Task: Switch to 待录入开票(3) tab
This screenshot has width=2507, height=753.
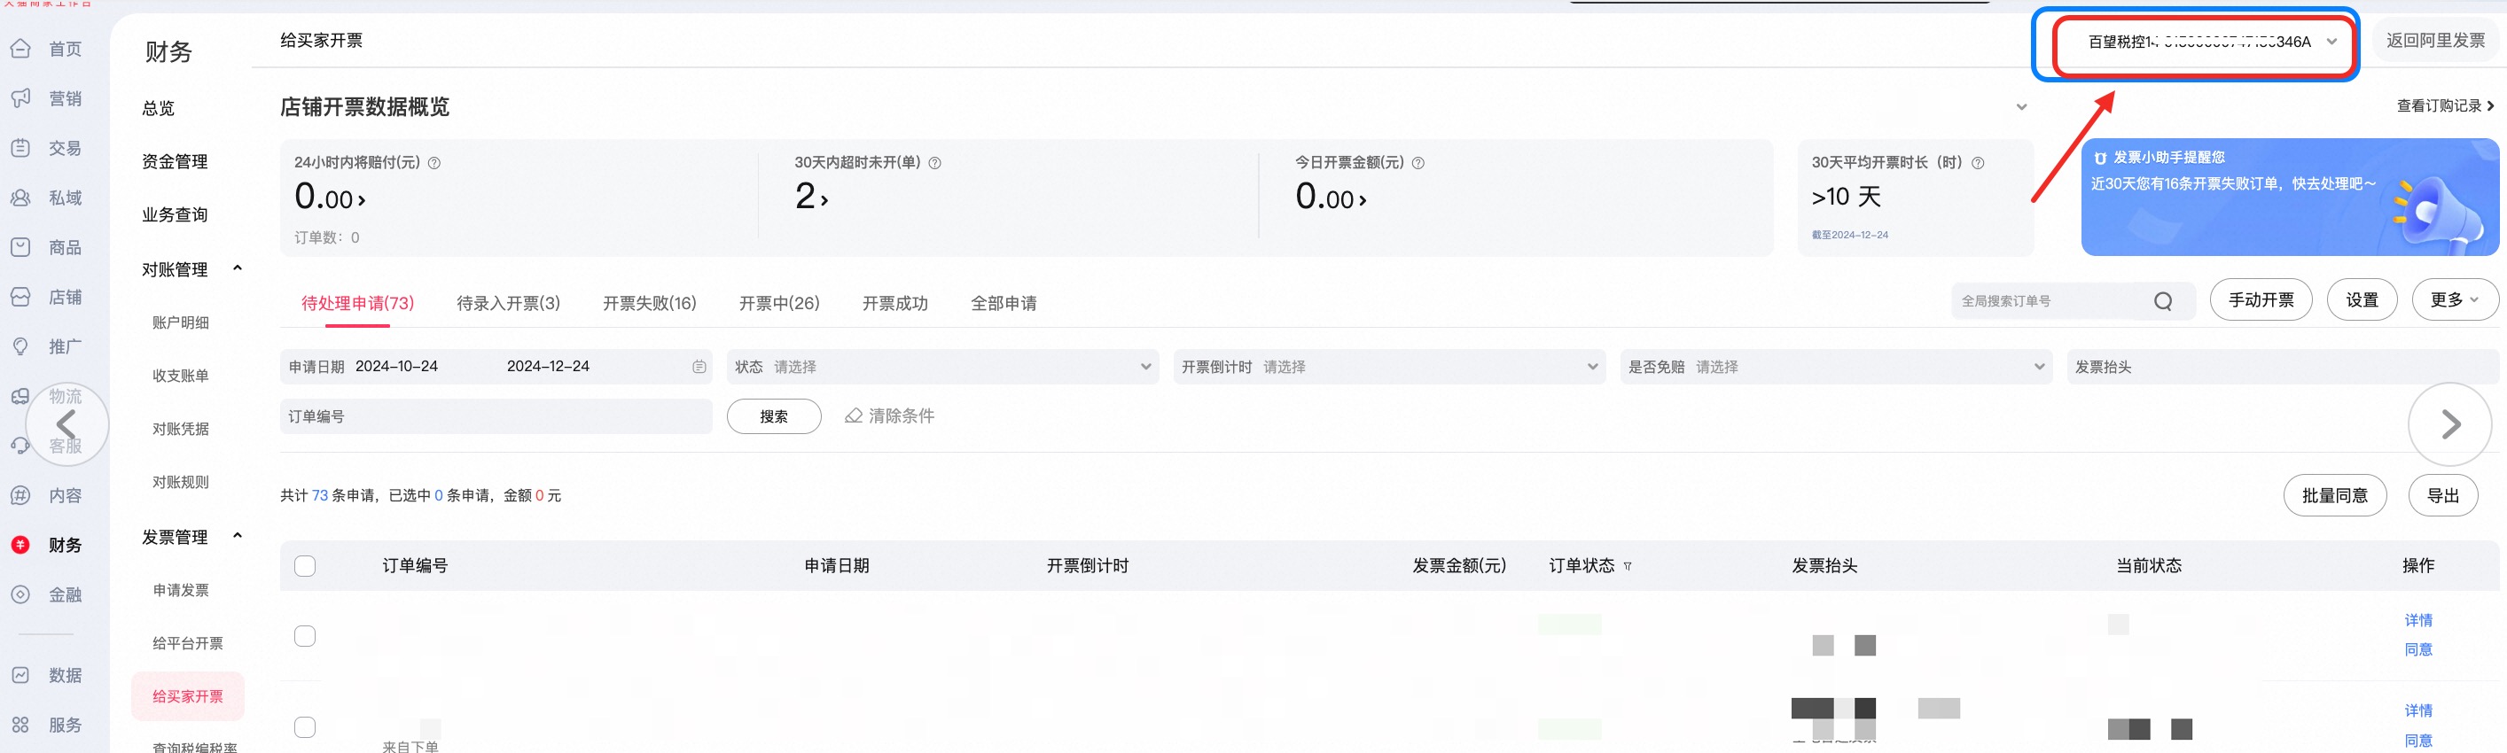Action: click(x=509, y=304)
